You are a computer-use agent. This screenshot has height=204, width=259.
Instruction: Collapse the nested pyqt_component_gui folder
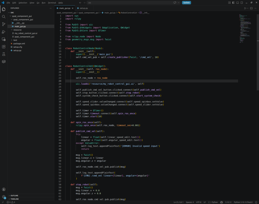pyautogui.click(x=12, y=19)
